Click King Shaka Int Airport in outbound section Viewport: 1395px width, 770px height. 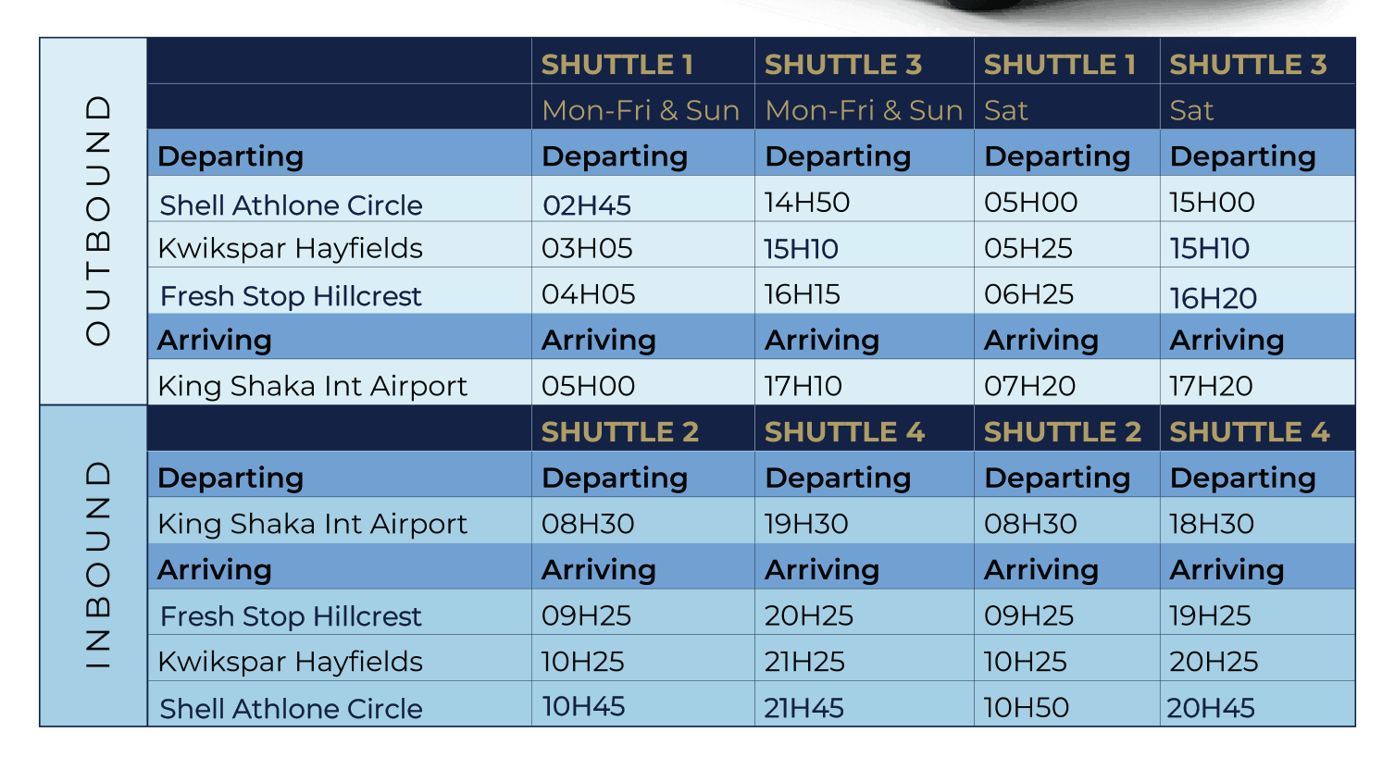(312, 386)
